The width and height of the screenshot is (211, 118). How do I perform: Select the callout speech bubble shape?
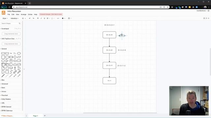(x=11, y=68)
